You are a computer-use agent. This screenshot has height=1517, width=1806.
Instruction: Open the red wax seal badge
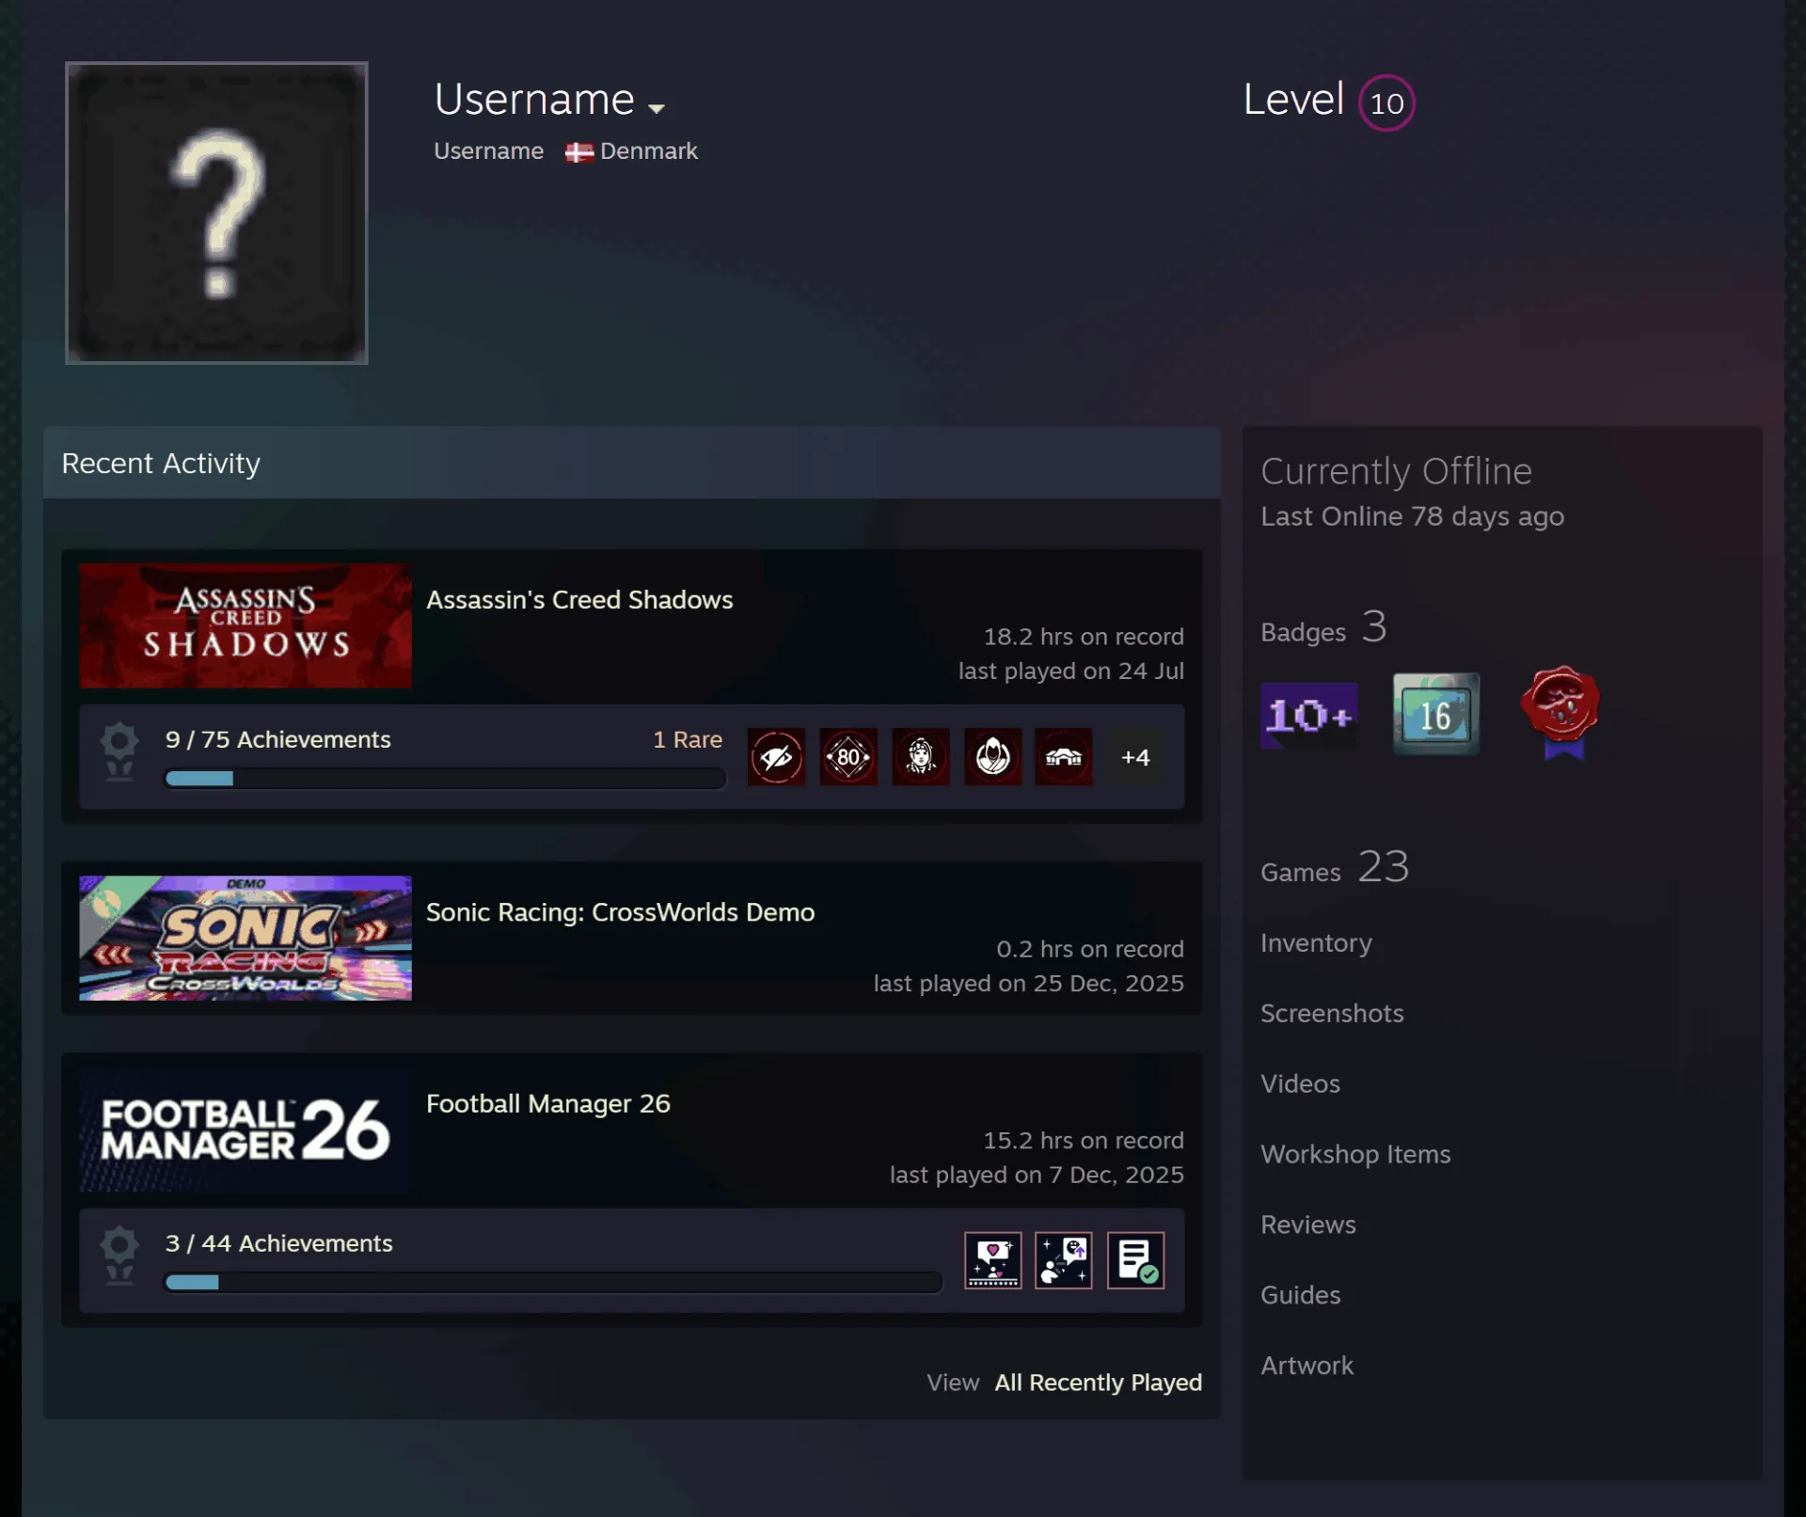tap(1560, 712)
